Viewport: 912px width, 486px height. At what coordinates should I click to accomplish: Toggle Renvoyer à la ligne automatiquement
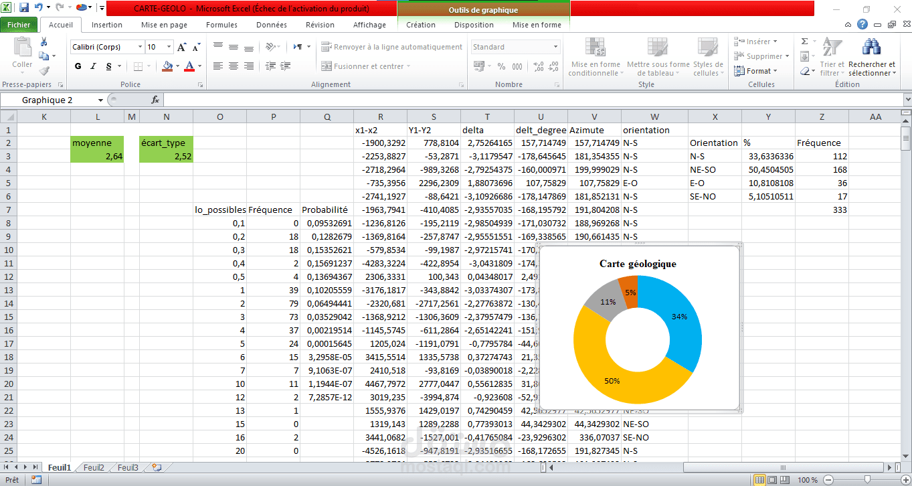[x=392, y=47]
